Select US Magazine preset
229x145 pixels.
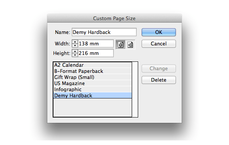(x=92, y=83)
